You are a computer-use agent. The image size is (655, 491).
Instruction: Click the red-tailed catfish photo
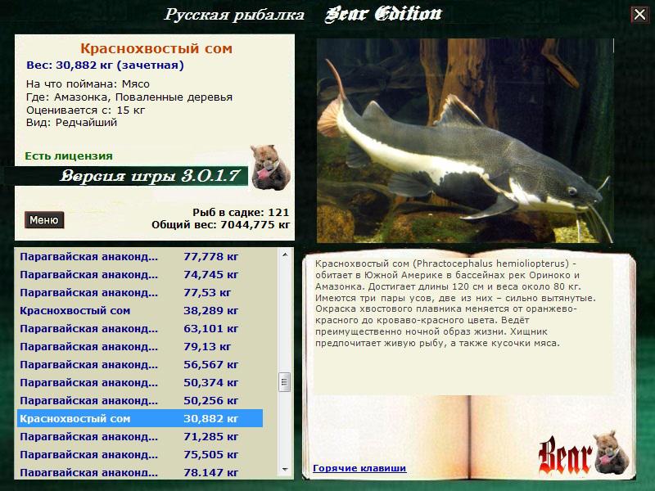click(x=465, y=140)
